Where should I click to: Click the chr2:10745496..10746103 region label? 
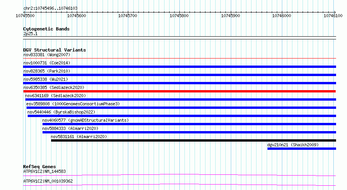click(x=50, y=8)
